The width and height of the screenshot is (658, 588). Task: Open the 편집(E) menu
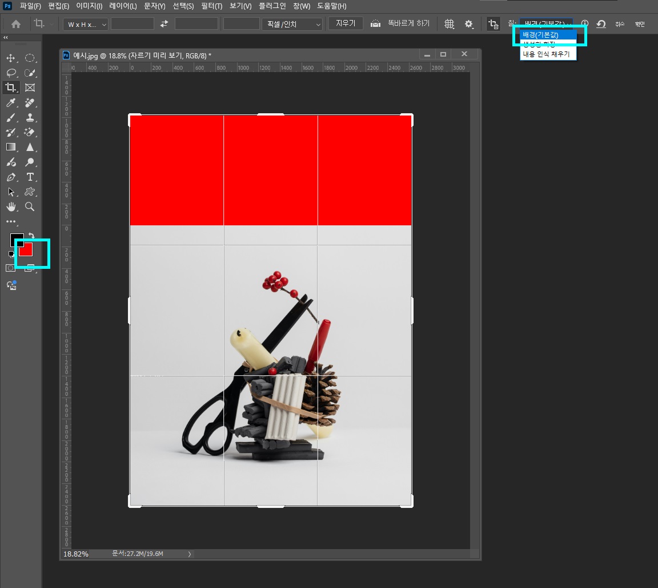point(59,6)
